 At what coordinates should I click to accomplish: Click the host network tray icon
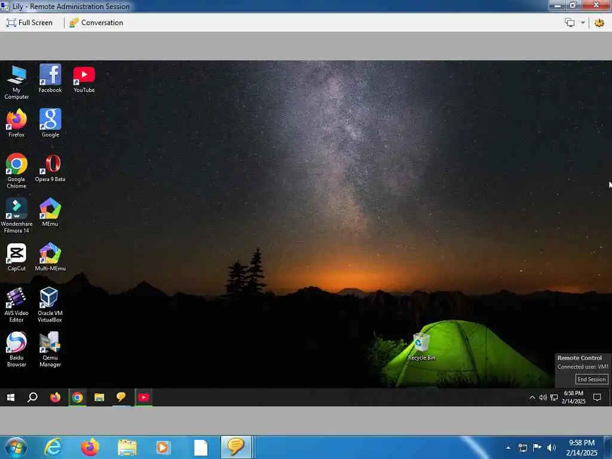523,448
